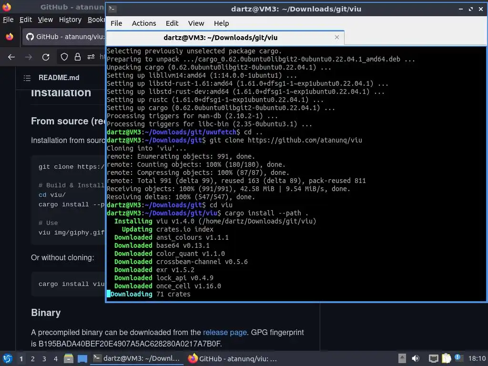The image size is (488, 366).
Task: Click the Binary heading
Action: click(x=46, y=313)
